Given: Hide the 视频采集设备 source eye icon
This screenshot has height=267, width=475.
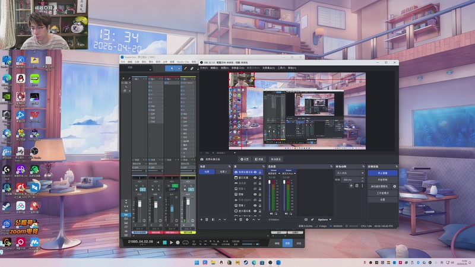Looking at the screenshot, I should point(255,172).
